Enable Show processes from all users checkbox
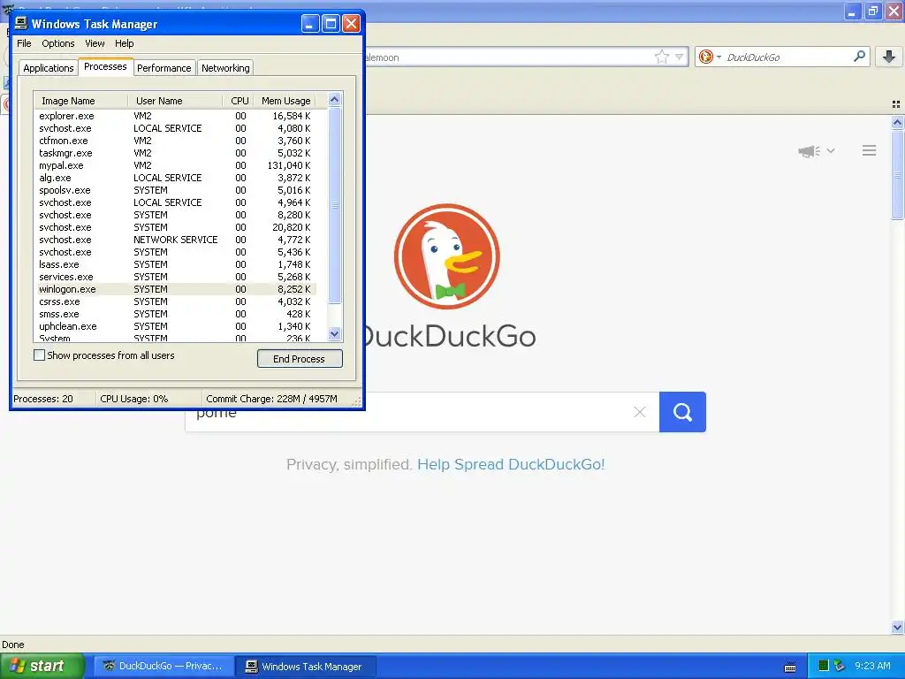The height and width of the screenshot is (679, 905). coord(39,355)
